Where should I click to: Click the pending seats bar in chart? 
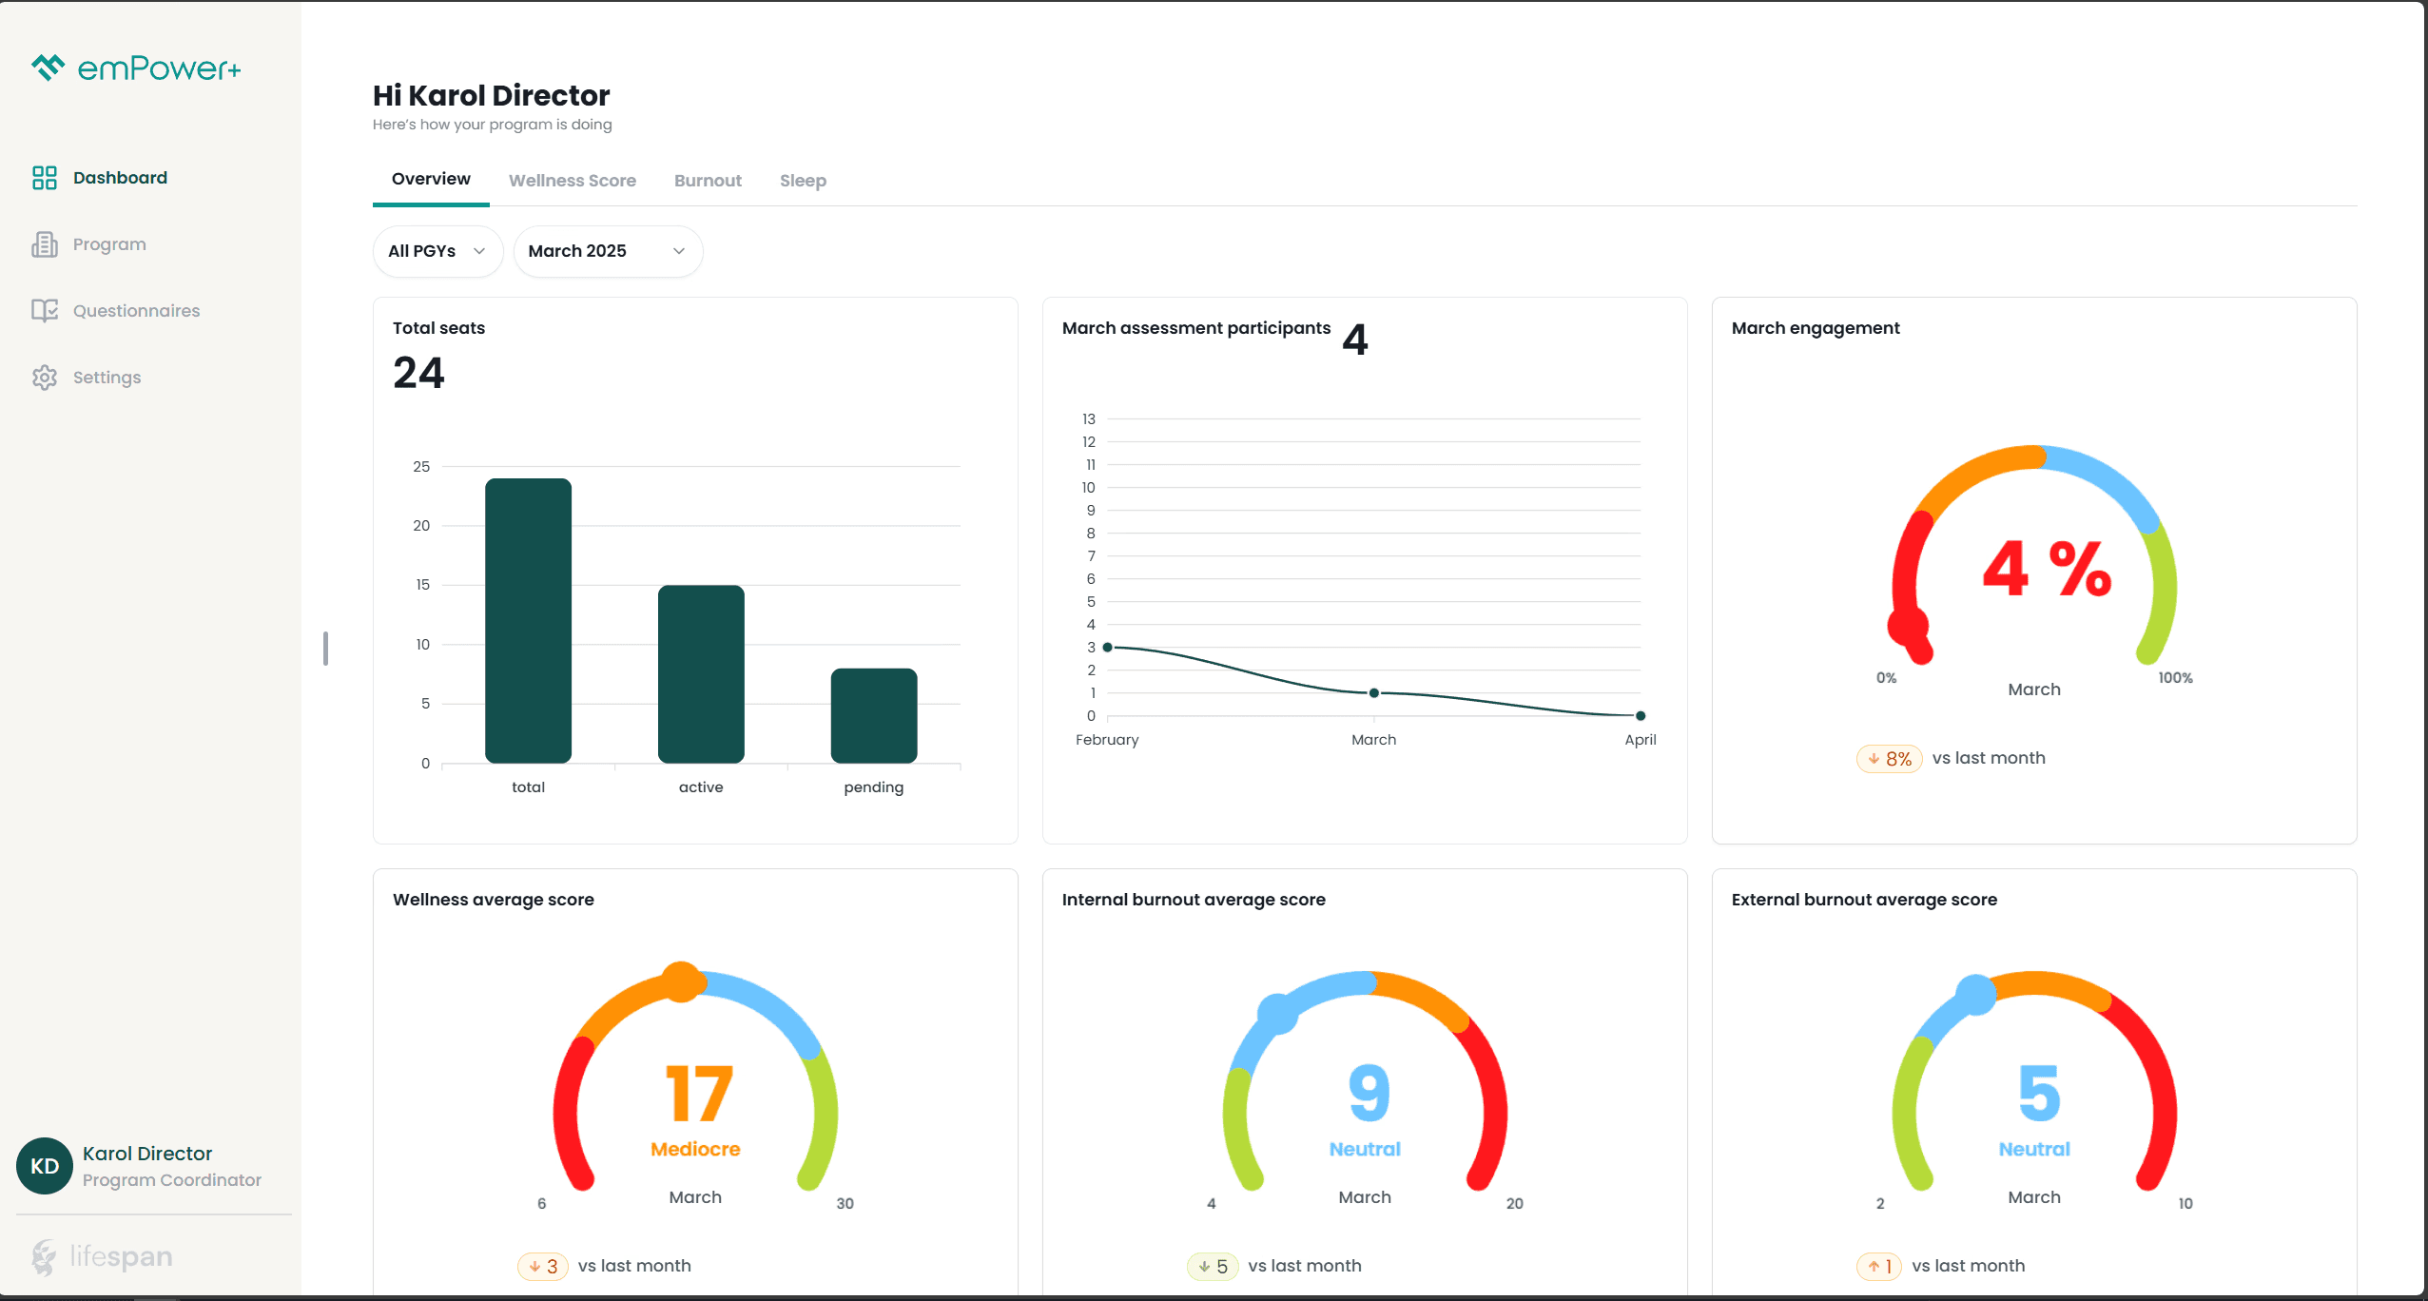coord(874,716)
